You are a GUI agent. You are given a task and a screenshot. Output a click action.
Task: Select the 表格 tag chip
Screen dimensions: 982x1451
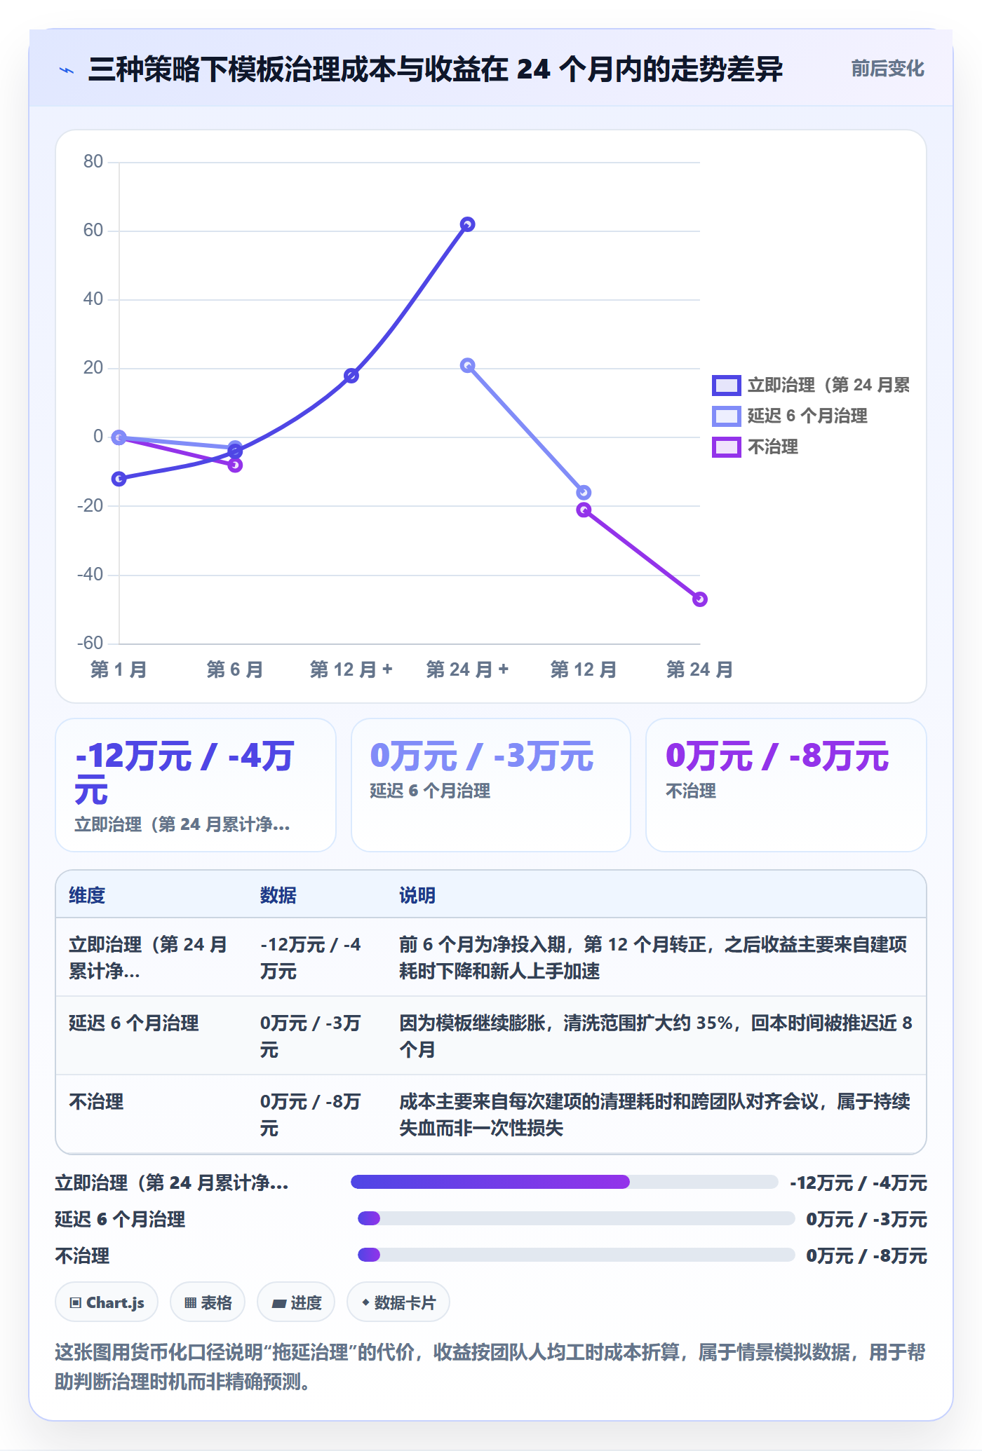coord(208,1302)
